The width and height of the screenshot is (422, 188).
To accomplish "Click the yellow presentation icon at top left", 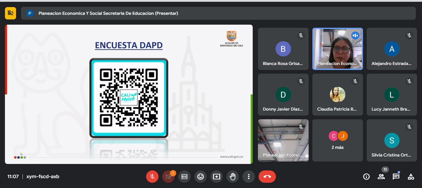I will (x=11, y=13).
